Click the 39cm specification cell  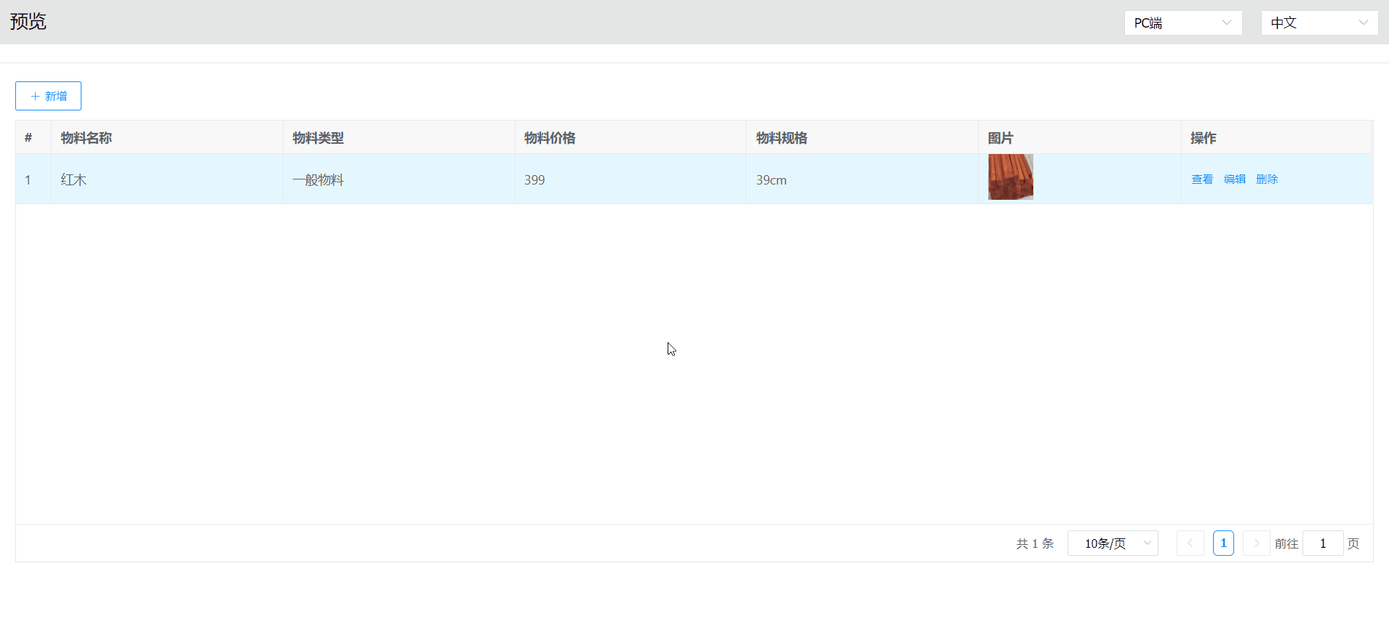(771, 180)
